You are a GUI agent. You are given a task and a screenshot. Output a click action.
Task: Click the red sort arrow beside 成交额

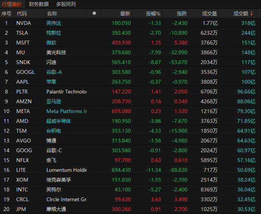point(252,14)
